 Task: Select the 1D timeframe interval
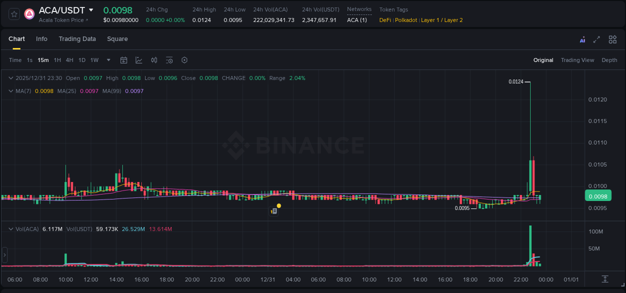(82, 60)
